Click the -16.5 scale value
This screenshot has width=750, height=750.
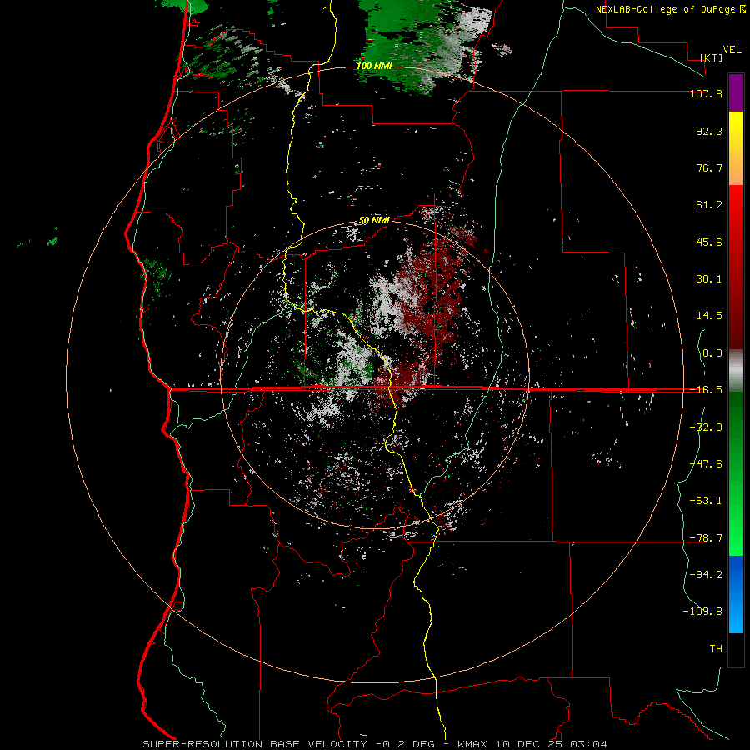[706, 390]
